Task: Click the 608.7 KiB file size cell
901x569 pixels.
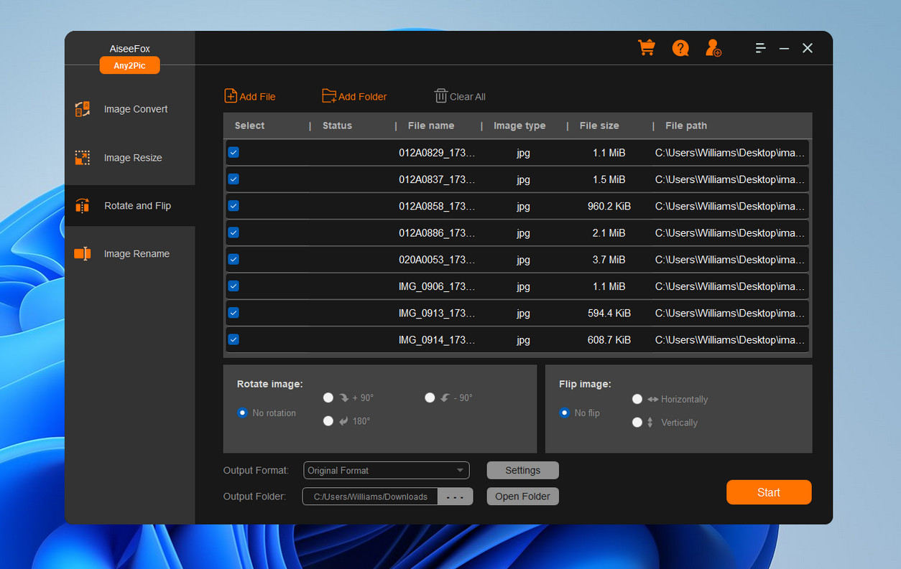Action: pyautogui.click(x=609, y=340)
